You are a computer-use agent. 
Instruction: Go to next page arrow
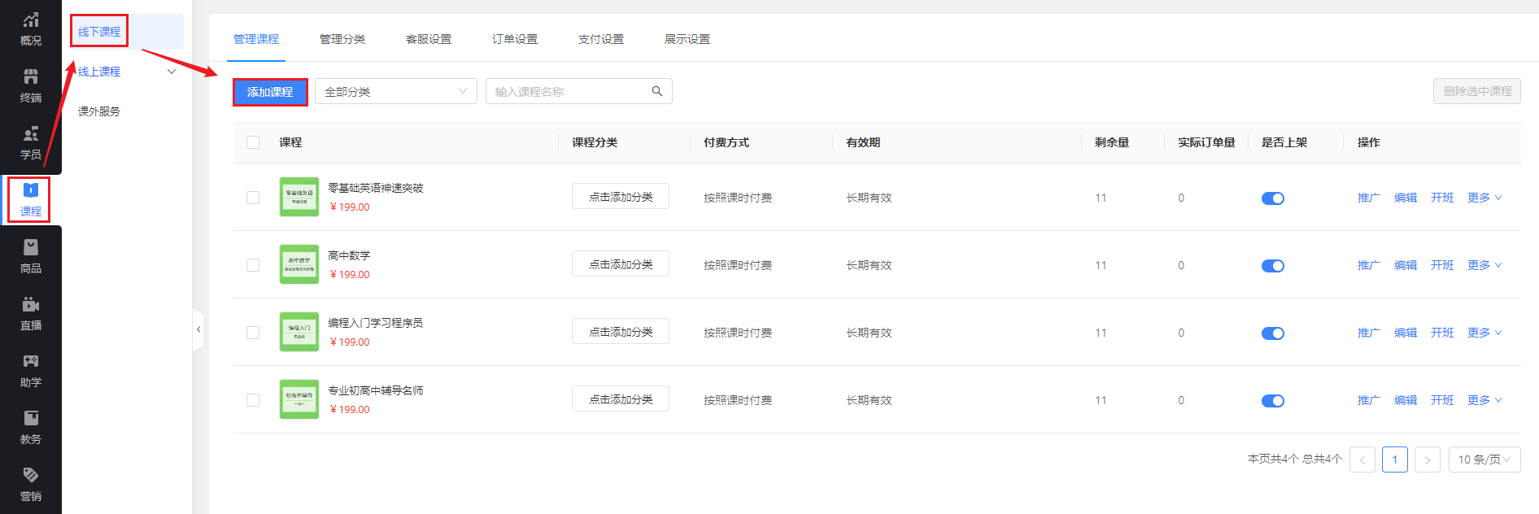pyautogui.click(x=1428, y=460)
